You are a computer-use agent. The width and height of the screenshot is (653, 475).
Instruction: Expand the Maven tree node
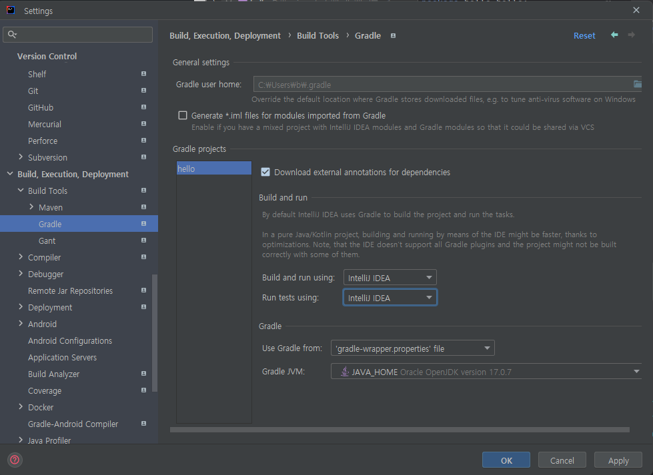click(x=31, y=207)
